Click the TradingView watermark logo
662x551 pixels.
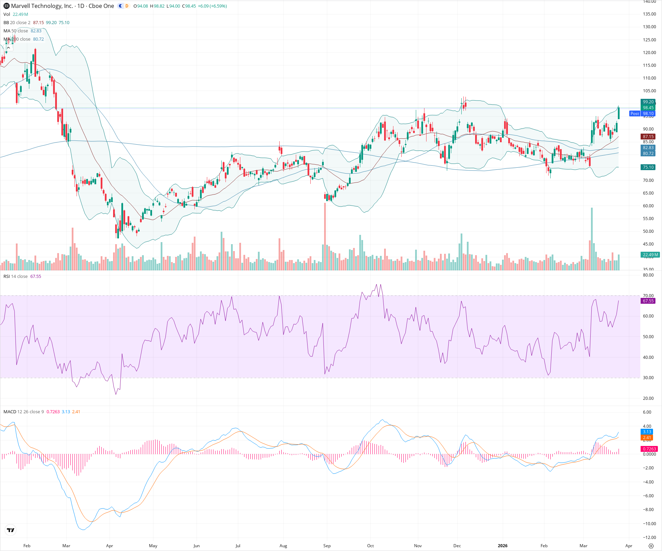(10, 530)
